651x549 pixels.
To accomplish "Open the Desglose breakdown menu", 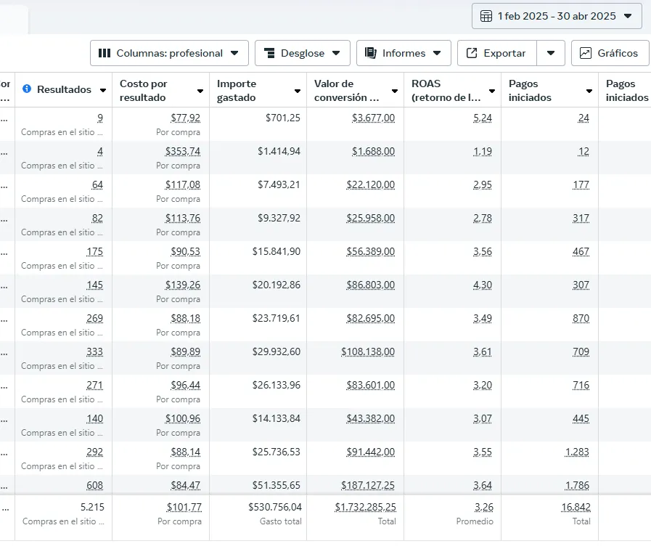I will [x=303, y=53].
